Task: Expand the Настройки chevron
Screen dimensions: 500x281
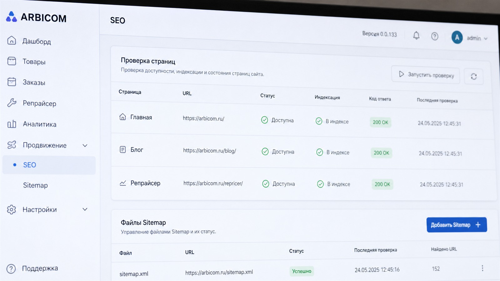Action: tap(85, 209)
